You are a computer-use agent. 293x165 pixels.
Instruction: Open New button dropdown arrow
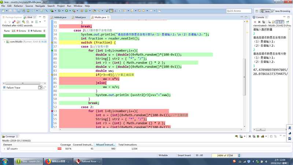pyautogui.click(x=7, y=11)
